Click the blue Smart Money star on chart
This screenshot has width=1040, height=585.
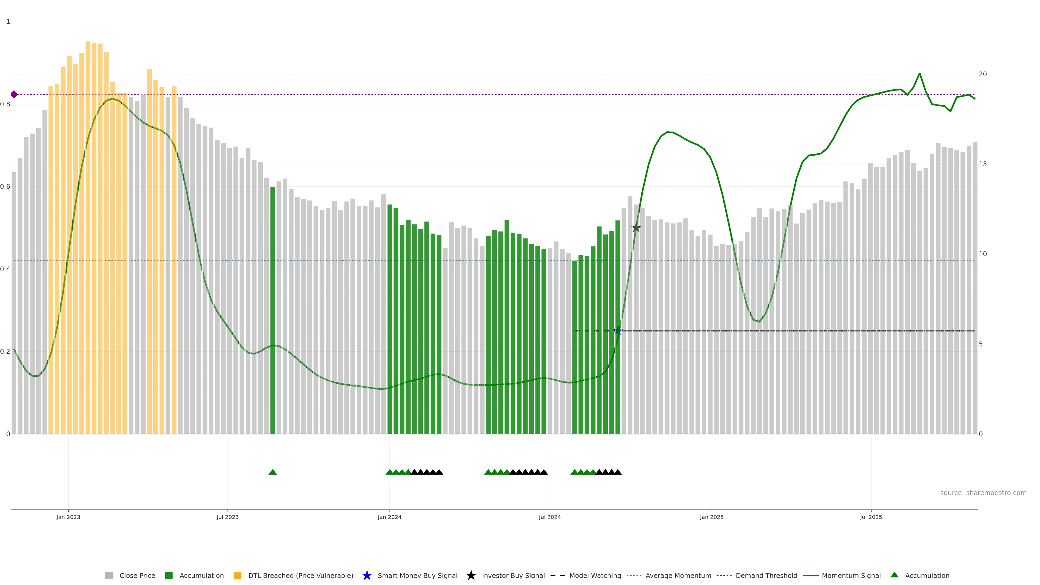click(x=618, y=331)
